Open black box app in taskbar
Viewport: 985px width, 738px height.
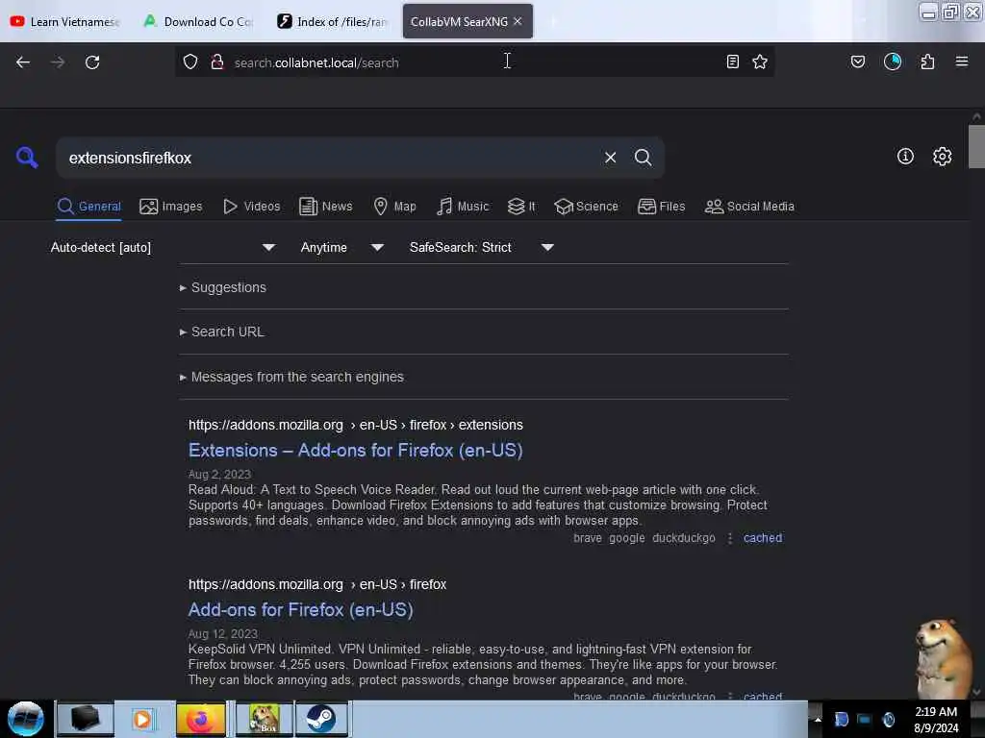86,719
